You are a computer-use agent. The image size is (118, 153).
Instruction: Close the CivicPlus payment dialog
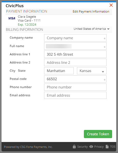111,5
